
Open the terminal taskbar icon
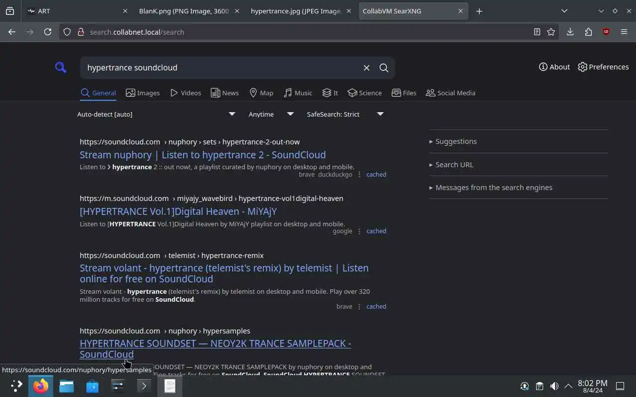coord(144,386)
